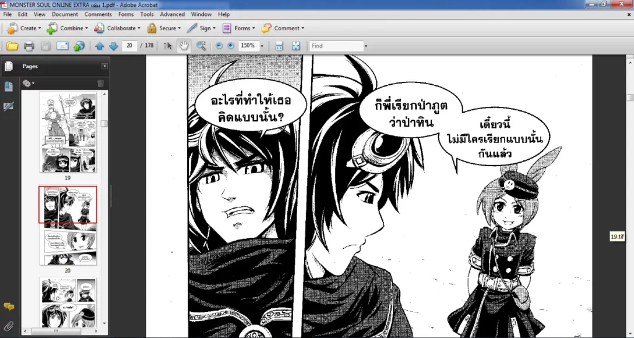Viewport: 634px width, 338px height.
Task: Open the Forms menu in menu bar
Action: (x=126, y=14)
